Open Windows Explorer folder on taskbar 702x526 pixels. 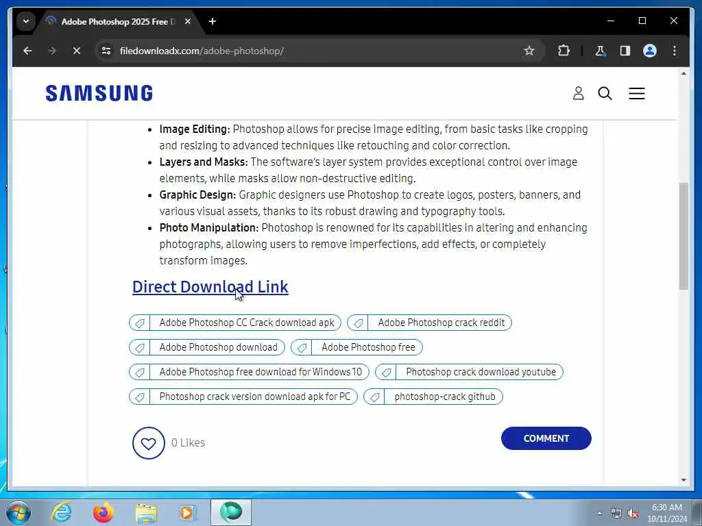pyautogui.click(x=146, y=512)
